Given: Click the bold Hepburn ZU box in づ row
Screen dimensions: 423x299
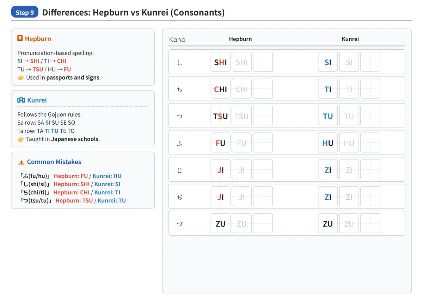Looking at the screenshot, I should [221, 223].
